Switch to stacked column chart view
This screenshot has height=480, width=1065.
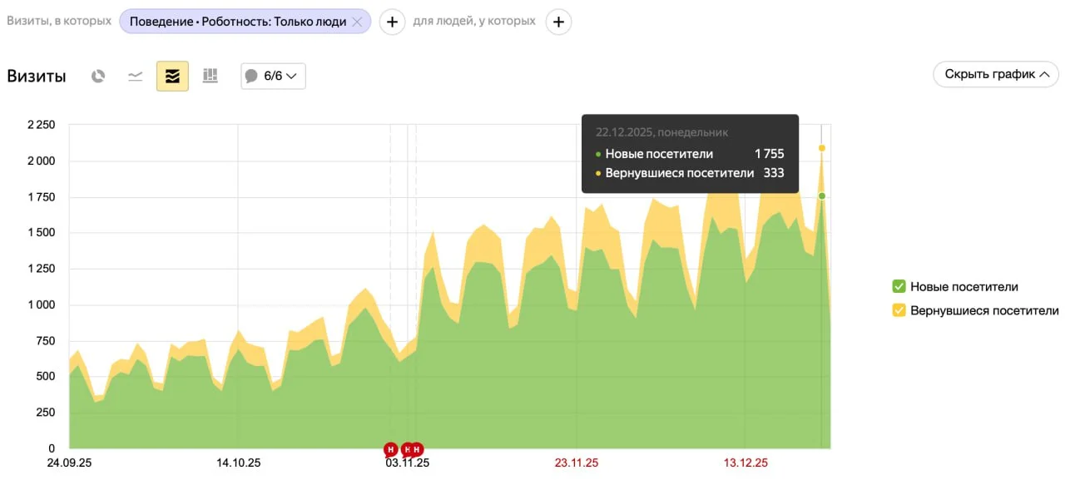[210, 77]
